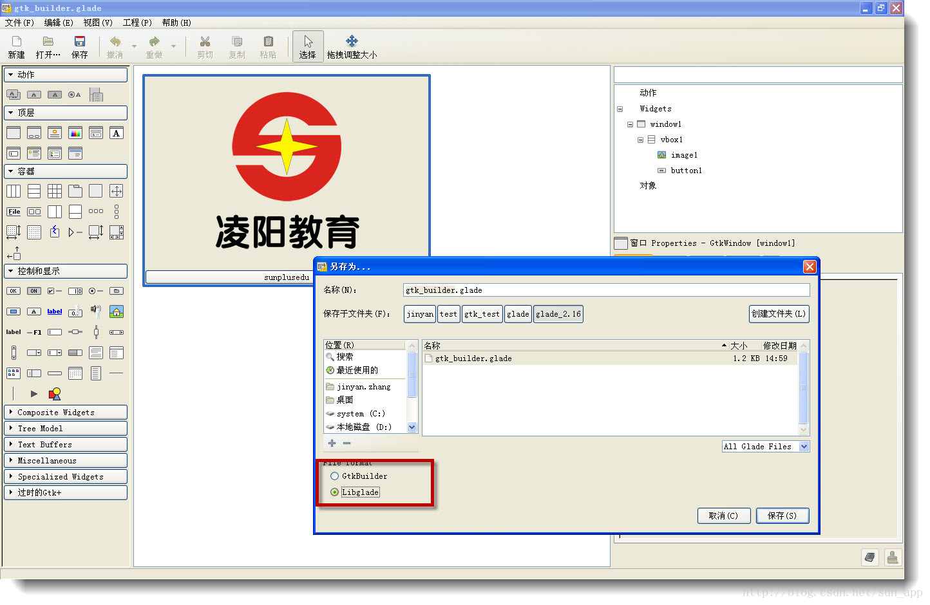Pick the Color Selection Dialog widget icon
Image resolution: width=930 pixels, height=605 pixels.
pyautogui.click(x=75, y=133)
